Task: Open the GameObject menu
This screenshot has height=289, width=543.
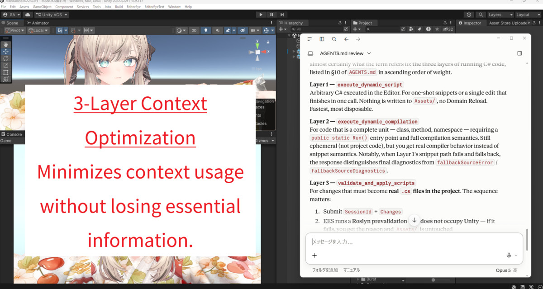Action: (42, 7)
